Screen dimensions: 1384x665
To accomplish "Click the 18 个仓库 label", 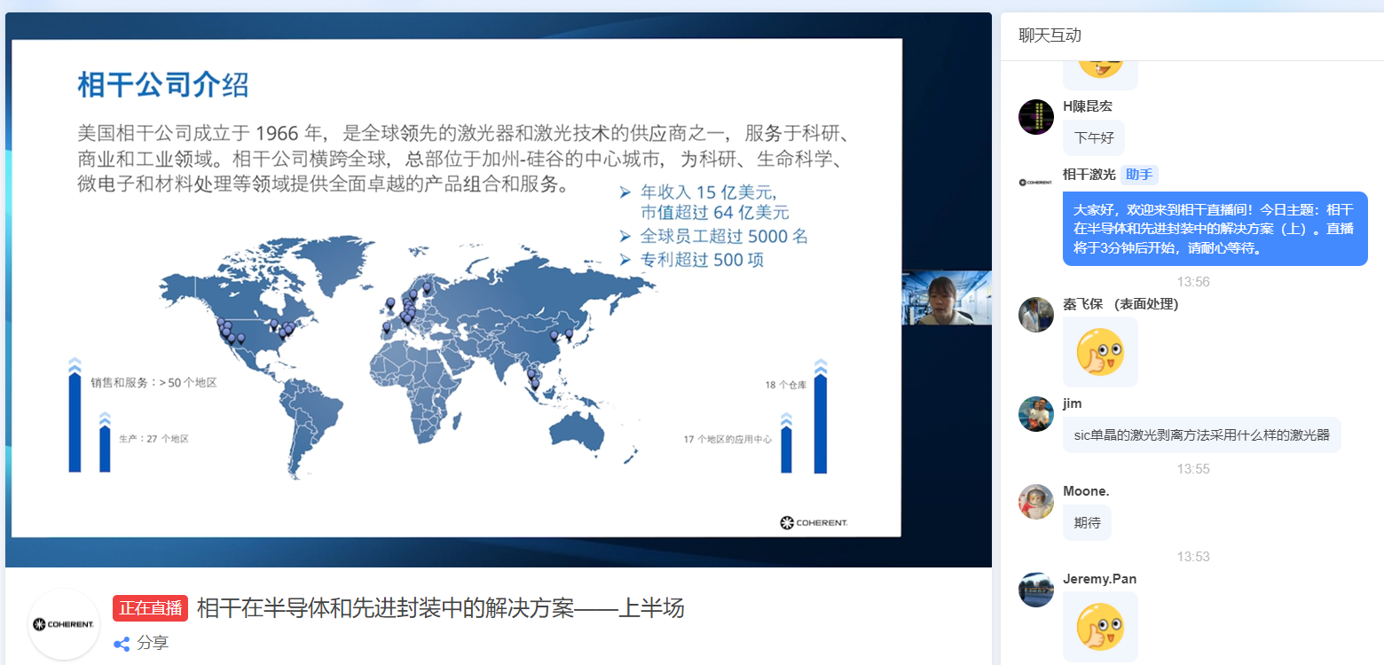I will tap(786, 385).
